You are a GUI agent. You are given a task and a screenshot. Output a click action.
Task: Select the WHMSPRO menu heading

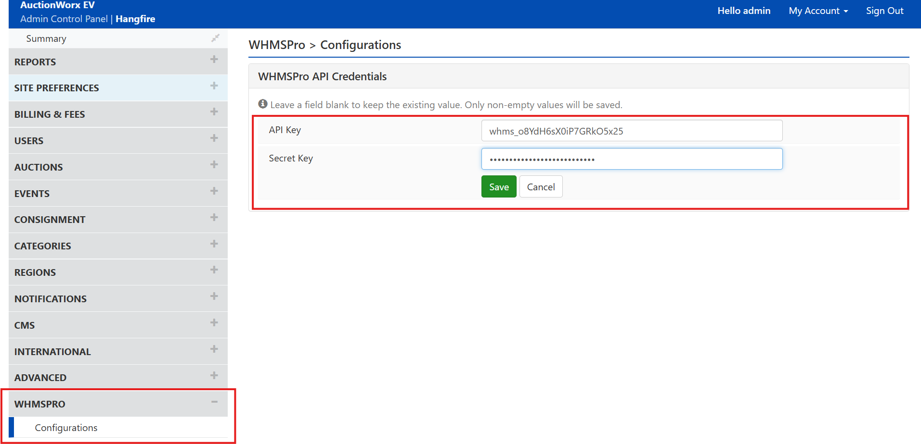coord(40,404)
